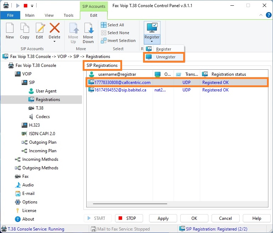Screen dimensions: 273x233
Task: Click the quick access play (start) icon
Action: 18,6
